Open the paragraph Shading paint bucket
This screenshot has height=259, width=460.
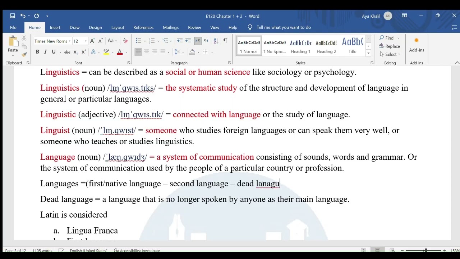[192, 52]
